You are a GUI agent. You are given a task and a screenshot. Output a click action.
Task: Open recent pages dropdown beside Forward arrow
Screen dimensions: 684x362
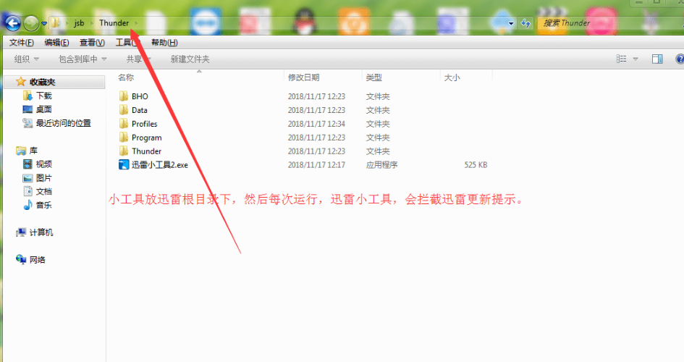point(44,24)
